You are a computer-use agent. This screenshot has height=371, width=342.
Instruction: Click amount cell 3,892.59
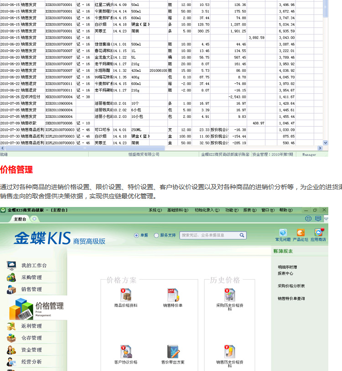[x=256, y=37]
